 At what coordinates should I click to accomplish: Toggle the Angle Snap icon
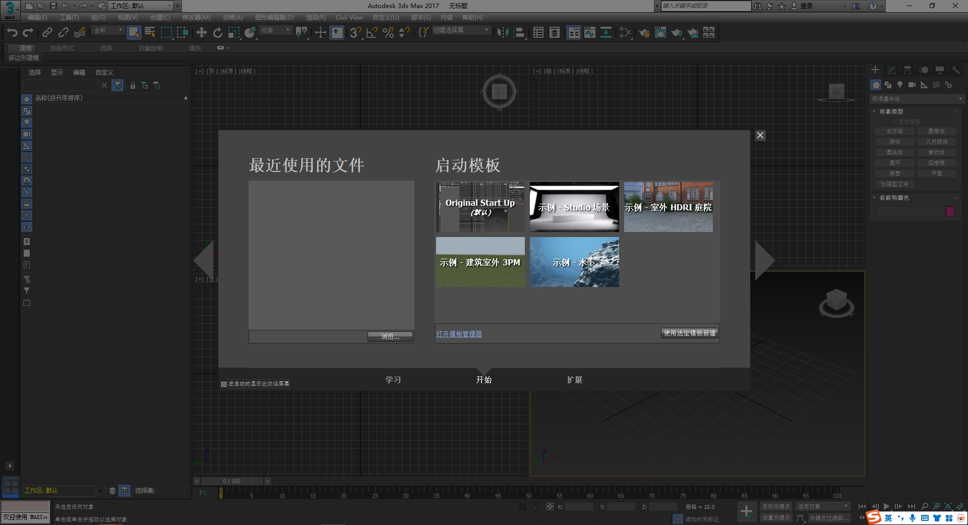click(372, 32)
